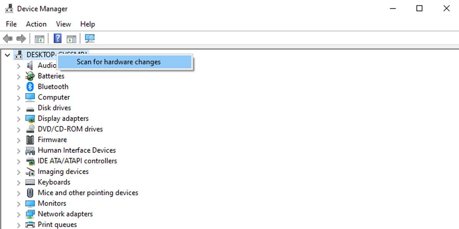This screenshot has height=229, width=459.
Task: Click the Scan for hardware changes toolbar icon
Action: click(90, 38)
